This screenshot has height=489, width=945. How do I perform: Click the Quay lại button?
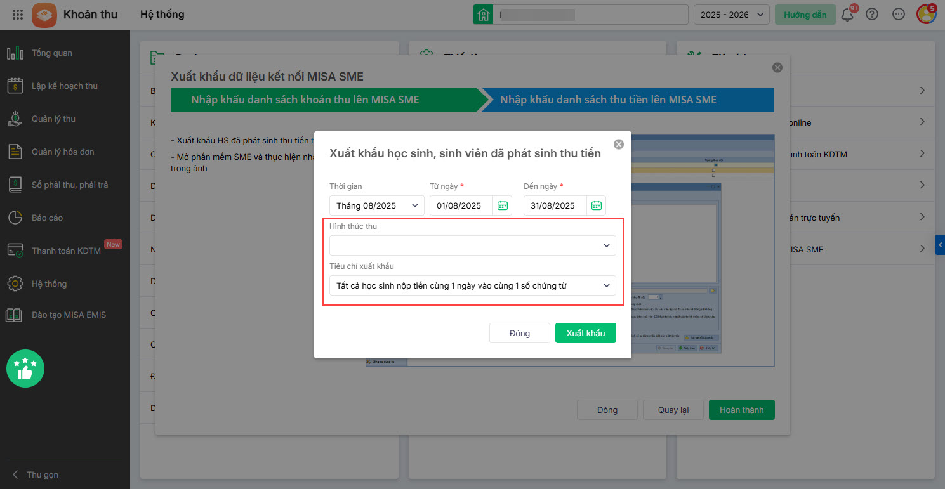[x=673, y=410]
